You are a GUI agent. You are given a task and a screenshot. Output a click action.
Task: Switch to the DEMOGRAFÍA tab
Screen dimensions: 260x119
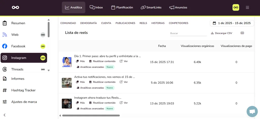89,23
